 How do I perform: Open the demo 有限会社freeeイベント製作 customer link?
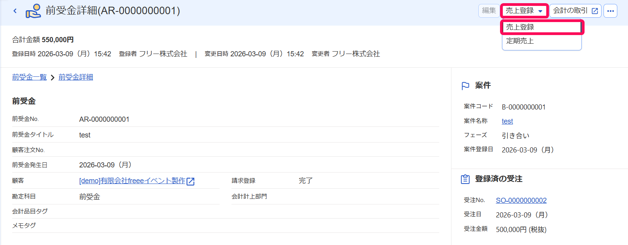tap(132, 181)
